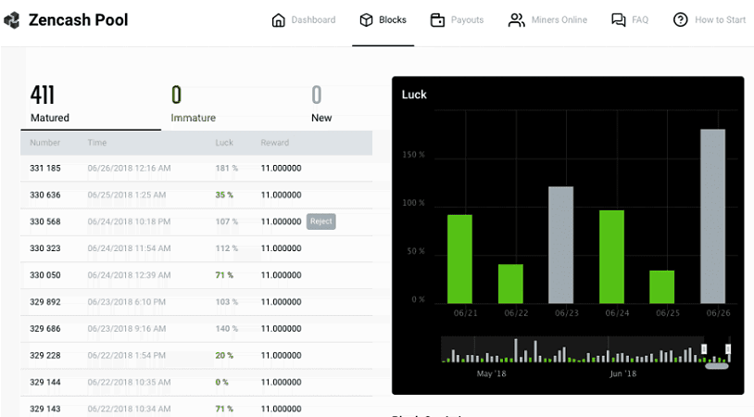Viewport: 754px width, 417px height.
Task: Go to the Miners Online page
Action: coord(559,20)
